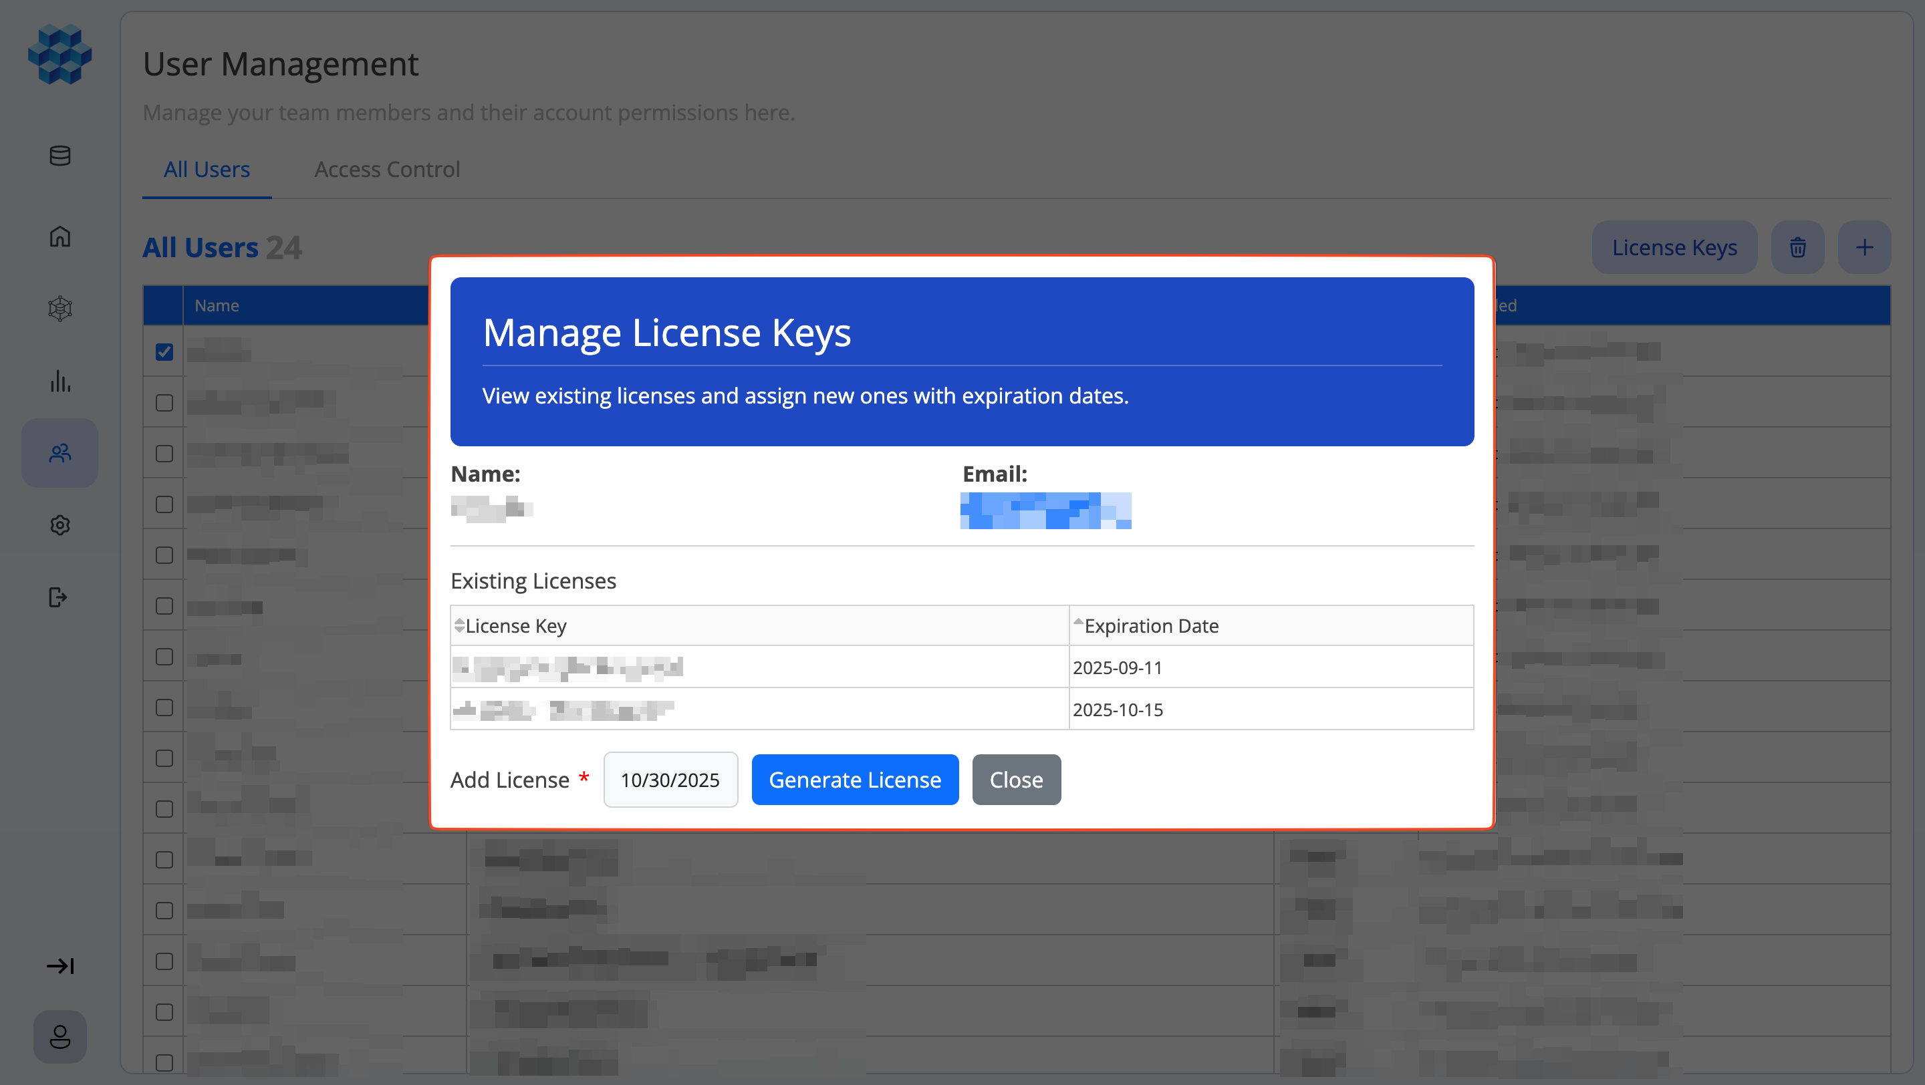This screenshot has width=1925, height=1085.
Task: Uncheck the first selected user checkbox
Action: 164,351
